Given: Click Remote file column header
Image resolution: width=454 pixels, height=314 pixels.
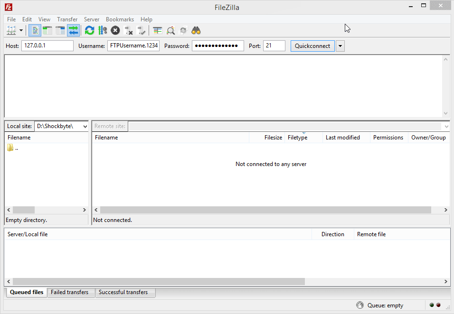Looking at the screenshot, I should point(402,234).
